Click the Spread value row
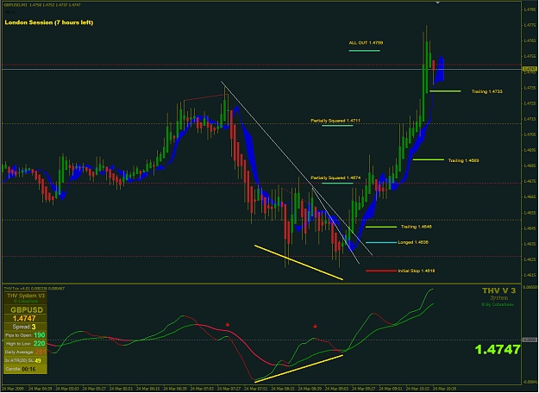This screenshot has width=539, height=393. (25, 327)
